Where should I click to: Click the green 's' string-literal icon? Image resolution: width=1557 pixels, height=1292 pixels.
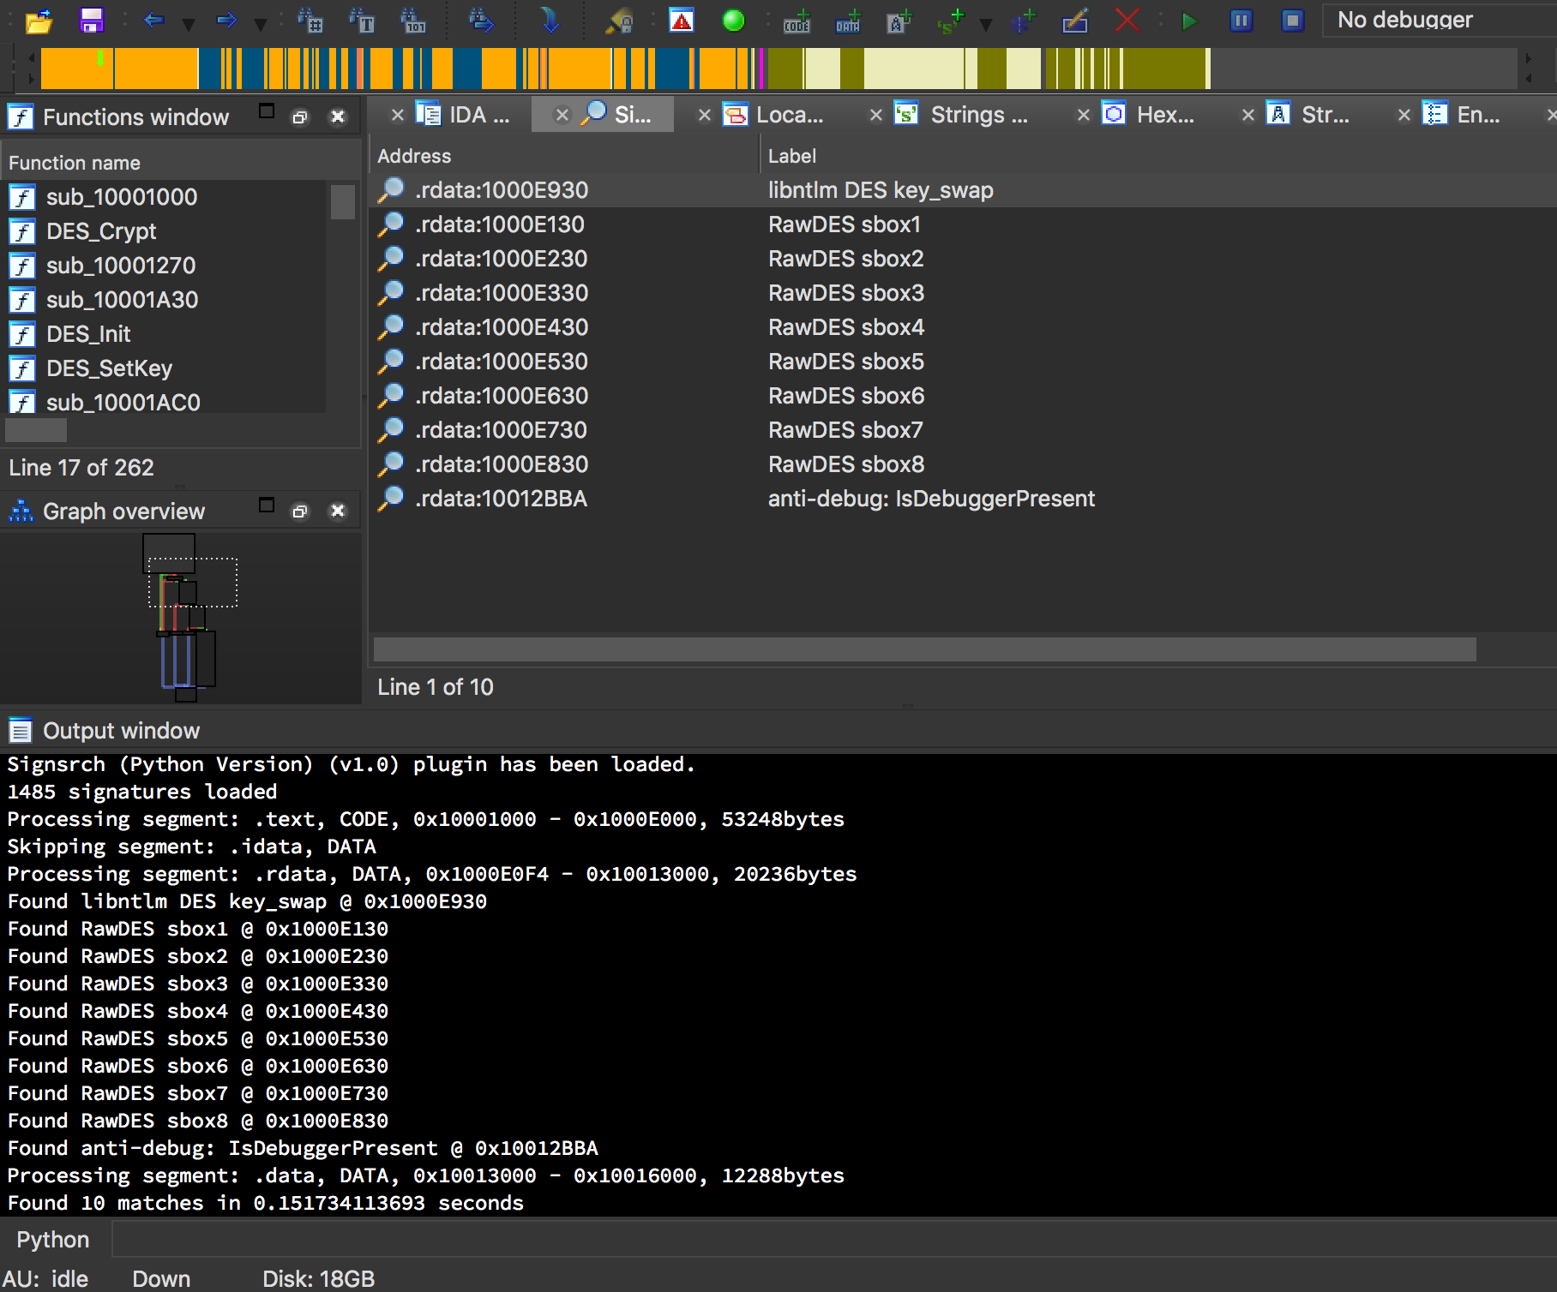click(x=951, y=21)
